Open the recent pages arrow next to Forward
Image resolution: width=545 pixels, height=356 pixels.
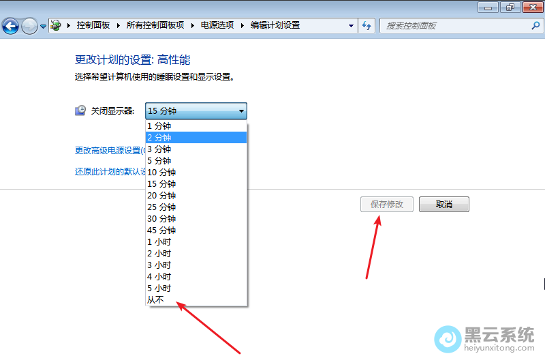(43, 26)
